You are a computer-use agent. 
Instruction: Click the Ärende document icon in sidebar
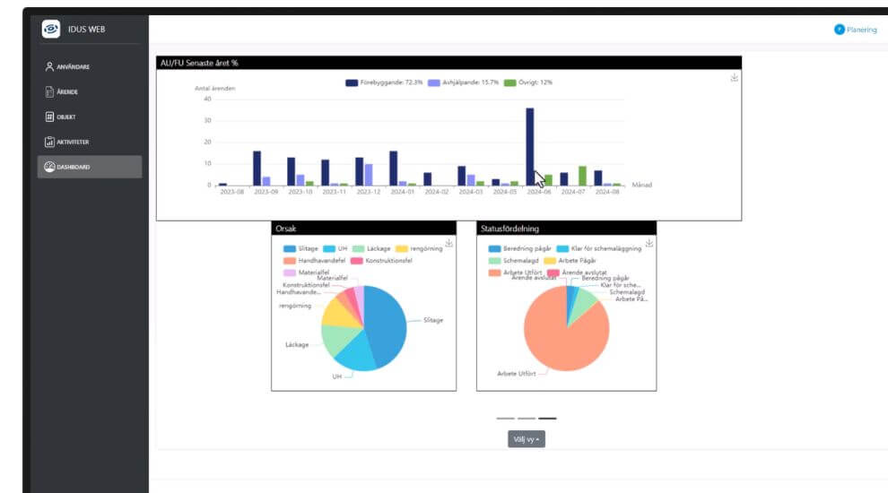click(x=49, y=91)
